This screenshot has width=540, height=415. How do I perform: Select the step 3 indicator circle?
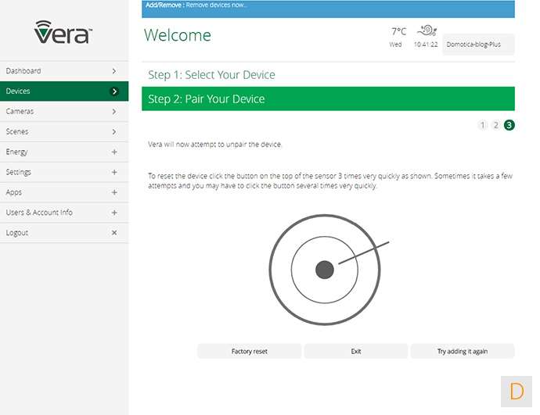(x=509, y=125)
